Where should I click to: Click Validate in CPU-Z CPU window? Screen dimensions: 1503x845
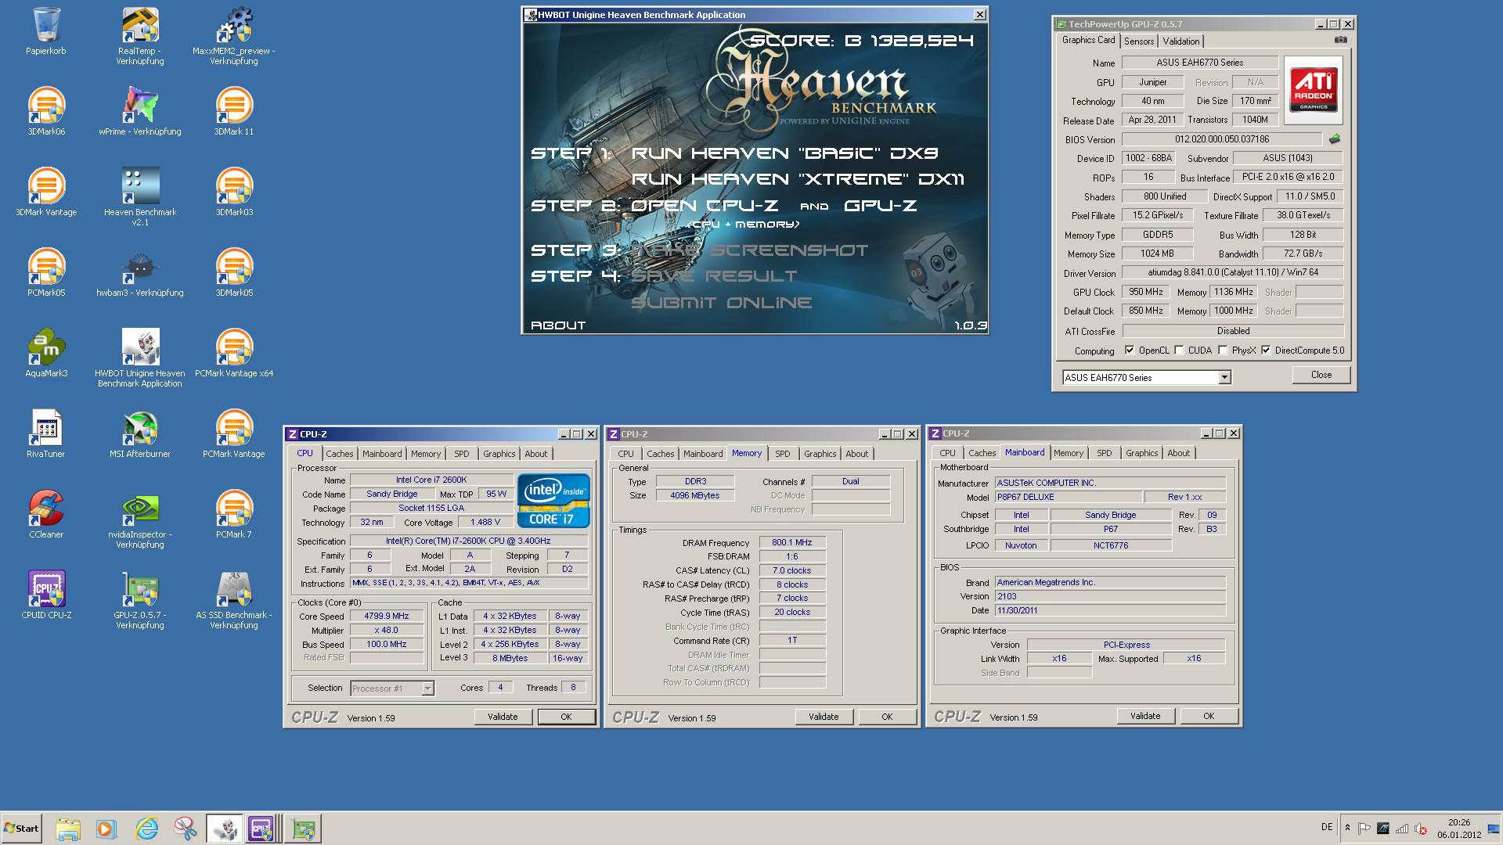(x=503, y=717)
